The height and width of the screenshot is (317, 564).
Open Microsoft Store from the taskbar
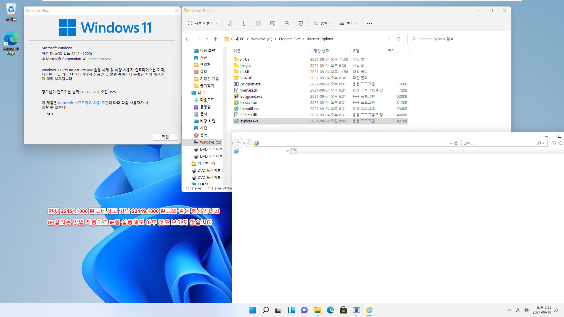click(343, 310)
